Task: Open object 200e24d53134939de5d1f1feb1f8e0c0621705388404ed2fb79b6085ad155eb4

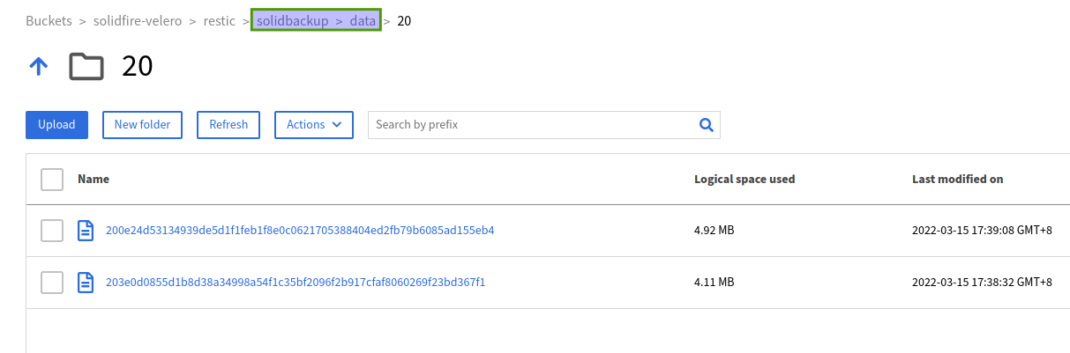Action: point(300,231)
